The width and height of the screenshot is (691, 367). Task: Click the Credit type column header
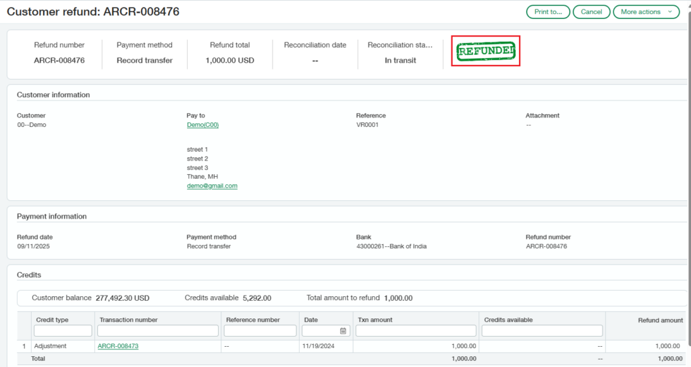click(52, 320)
